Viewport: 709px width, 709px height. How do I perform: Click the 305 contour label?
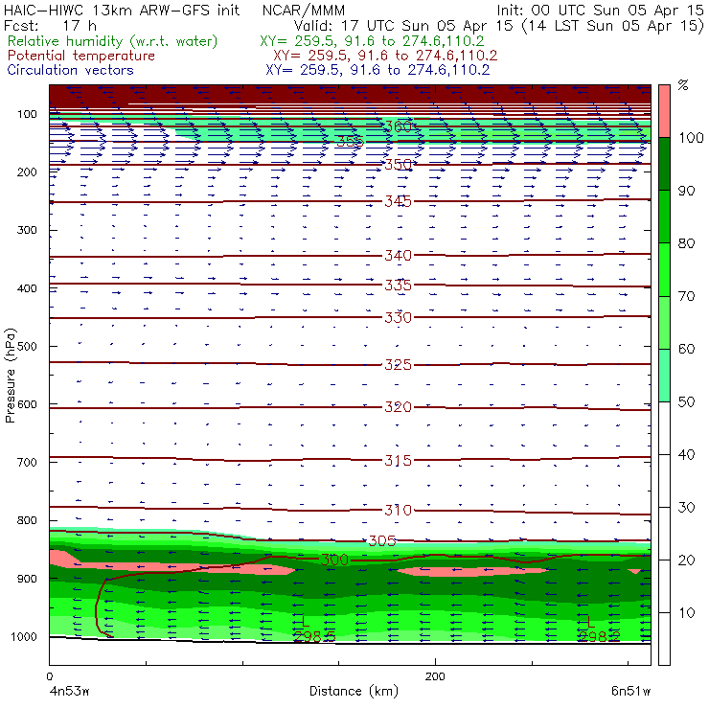[382, 540]
